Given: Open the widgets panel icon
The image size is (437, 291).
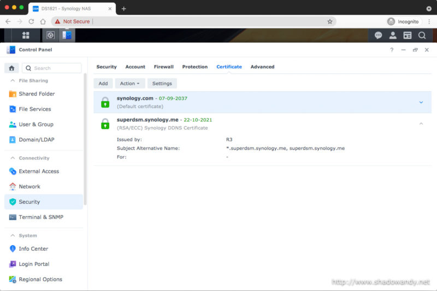Looking at the screenshot, I should 408,35.
